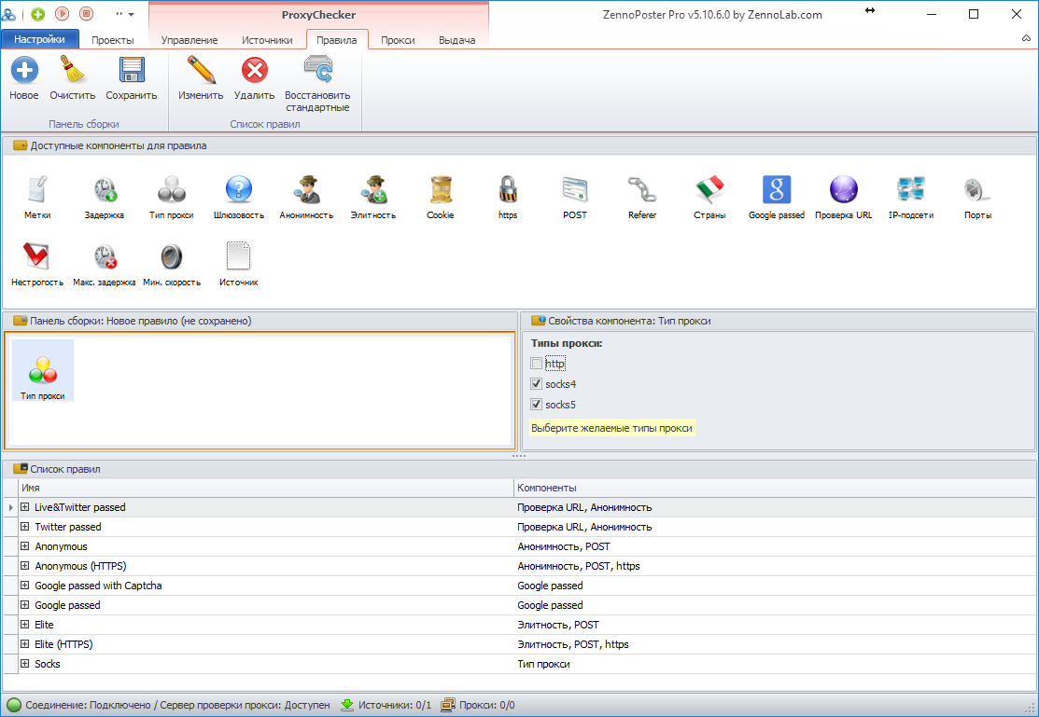Image resolution: width=1039 pixels, height=717 pixels.
Task: Switch to the Источники tab
Action: coord(267,40)
